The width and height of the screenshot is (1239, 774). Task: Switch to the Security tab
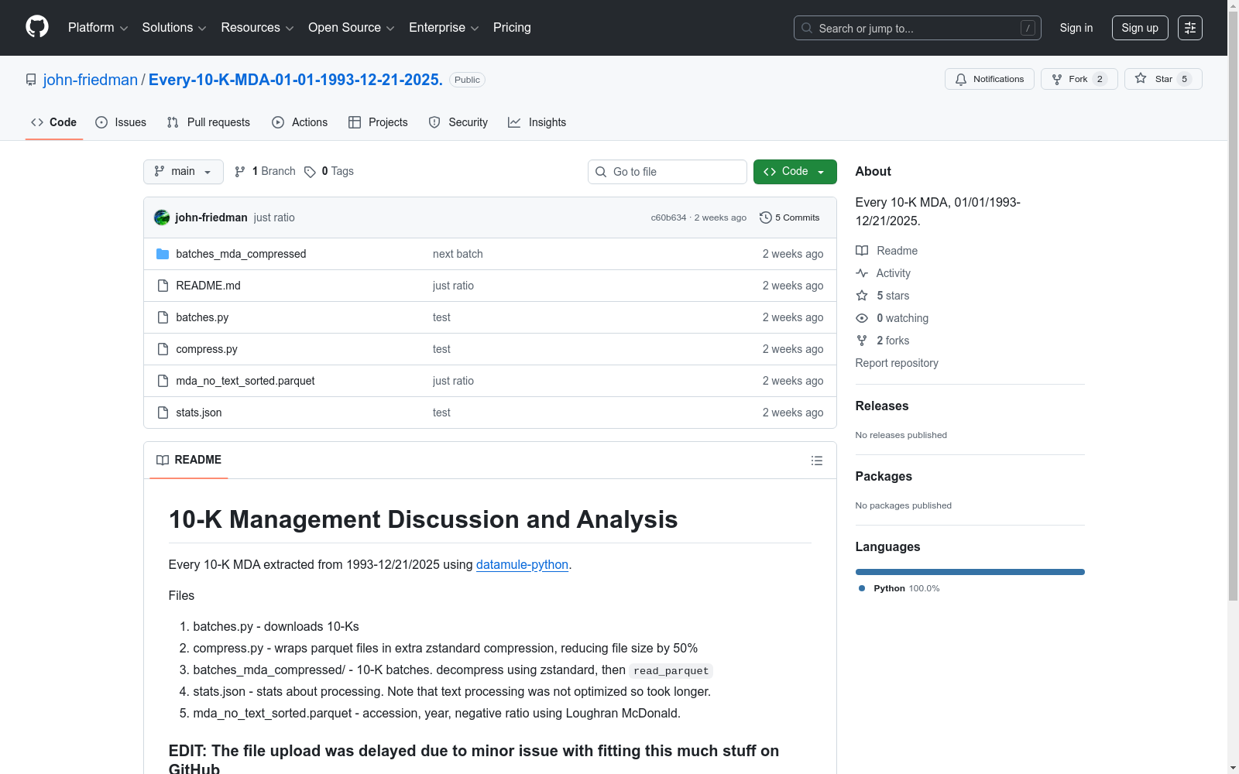(458, 122)
